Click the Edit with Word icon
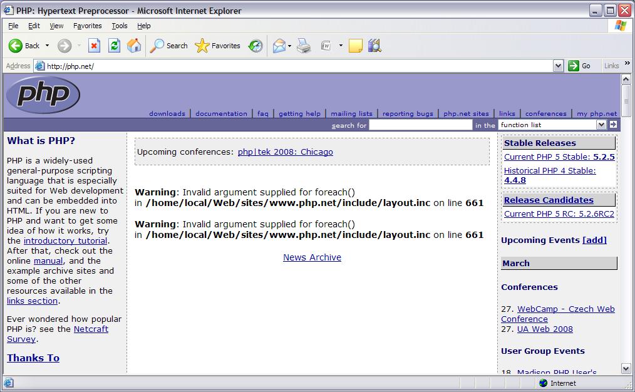 point(326,46)
